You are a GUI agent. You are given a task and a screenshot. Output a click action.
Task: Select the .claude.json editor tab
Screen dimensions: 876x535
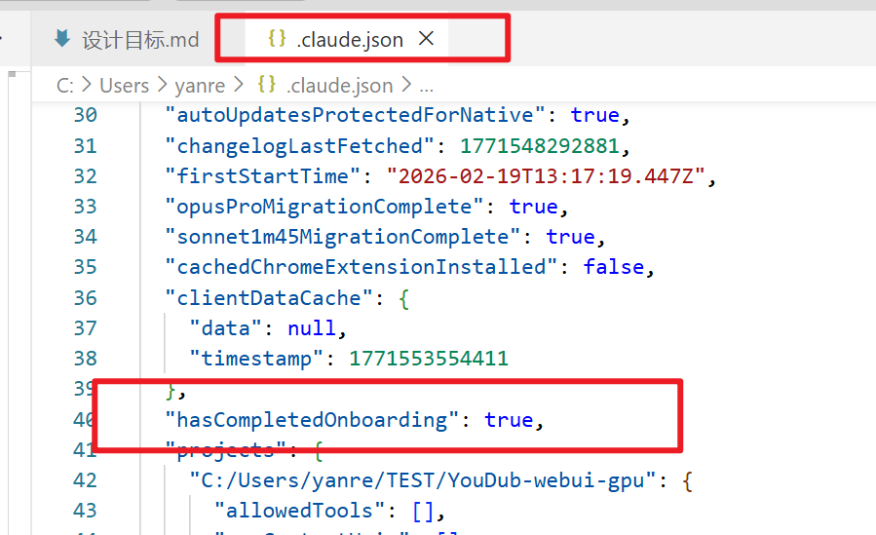pos(346,40)
